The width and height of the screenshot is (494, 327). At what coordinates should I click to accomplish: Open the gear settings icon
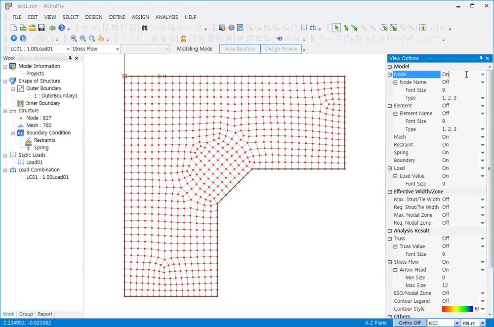(231, 28)
